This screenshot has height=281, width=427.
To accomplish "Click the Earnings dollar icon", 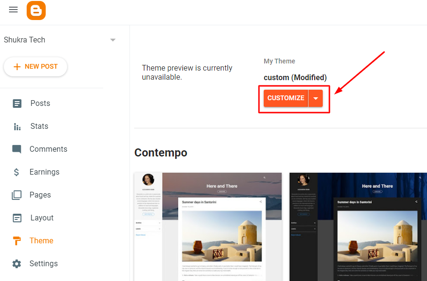I will pyautogui.click(x=16, y=172).
